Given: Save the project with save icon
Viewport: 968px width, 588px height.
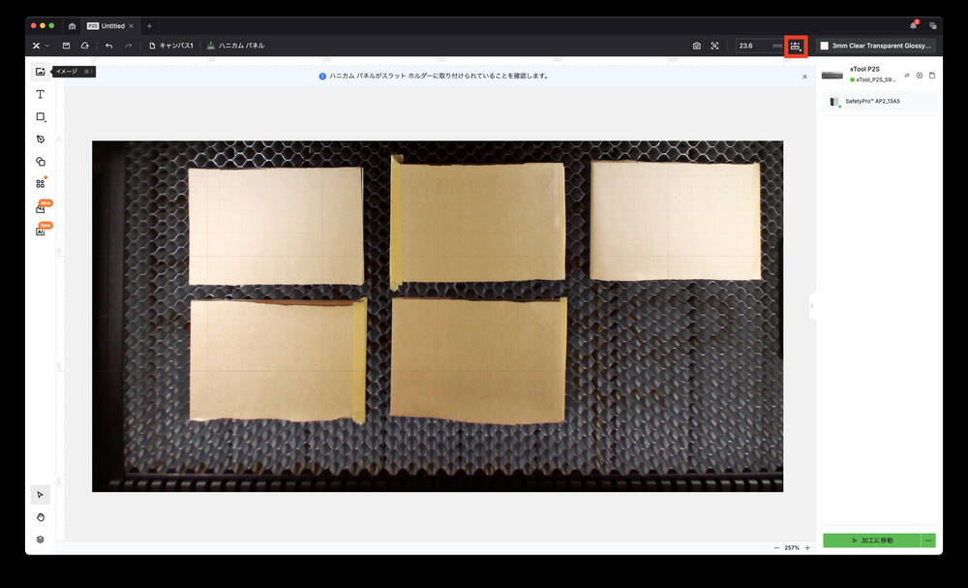Looking at the screenshot, I should tap(66, 46).
